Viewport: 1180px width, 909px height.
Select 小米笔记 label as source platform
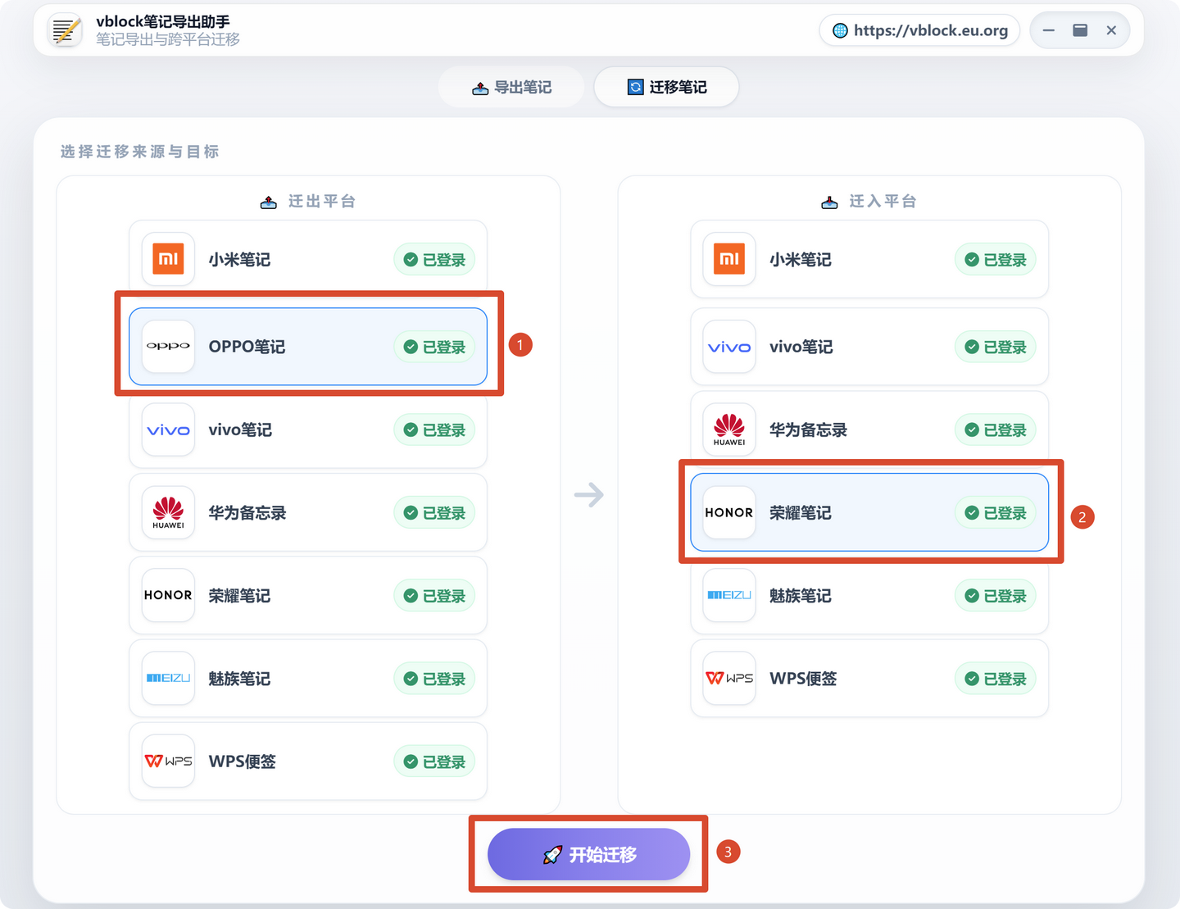coord(239,260)
